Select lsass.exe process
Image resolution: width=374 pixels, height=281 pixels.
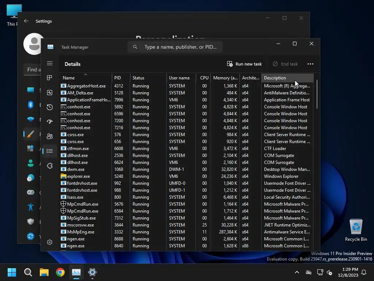tap(187, 197)
